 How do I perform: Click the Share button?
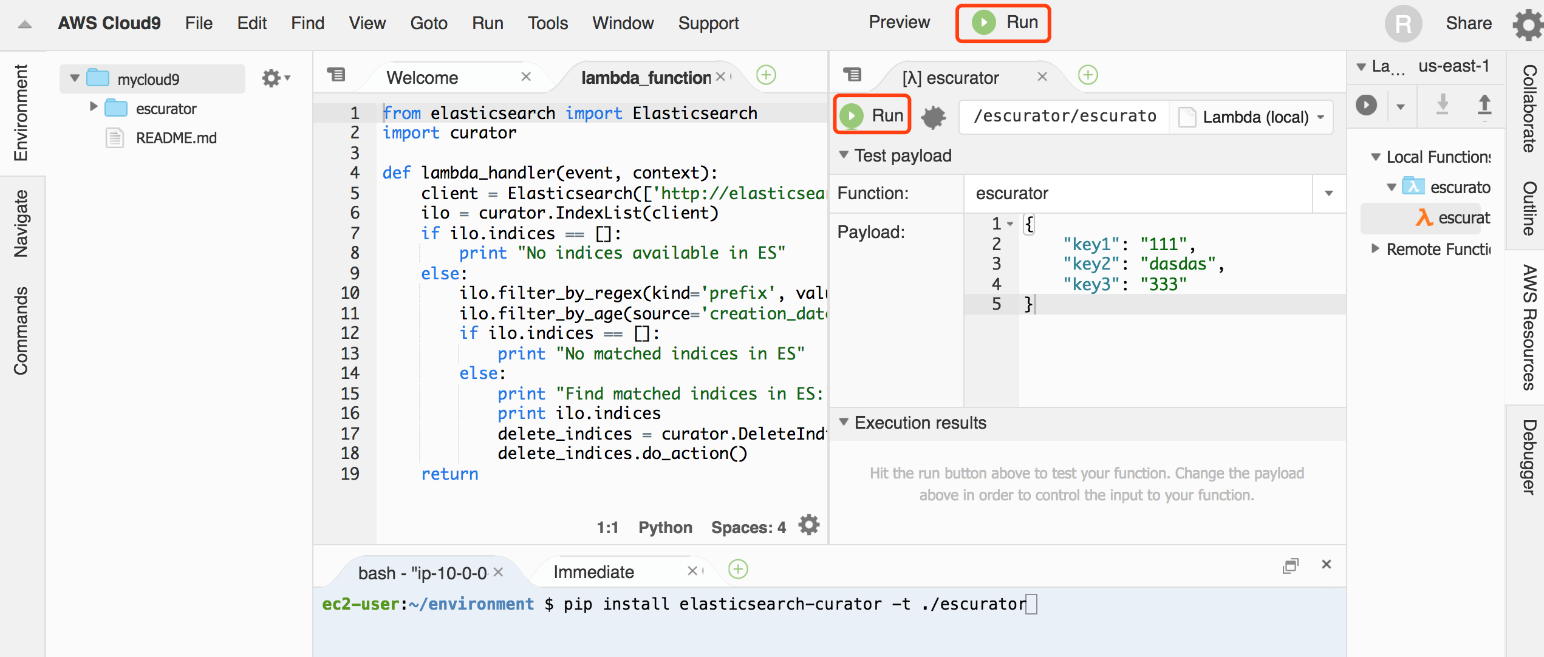tap(1468, 23)
